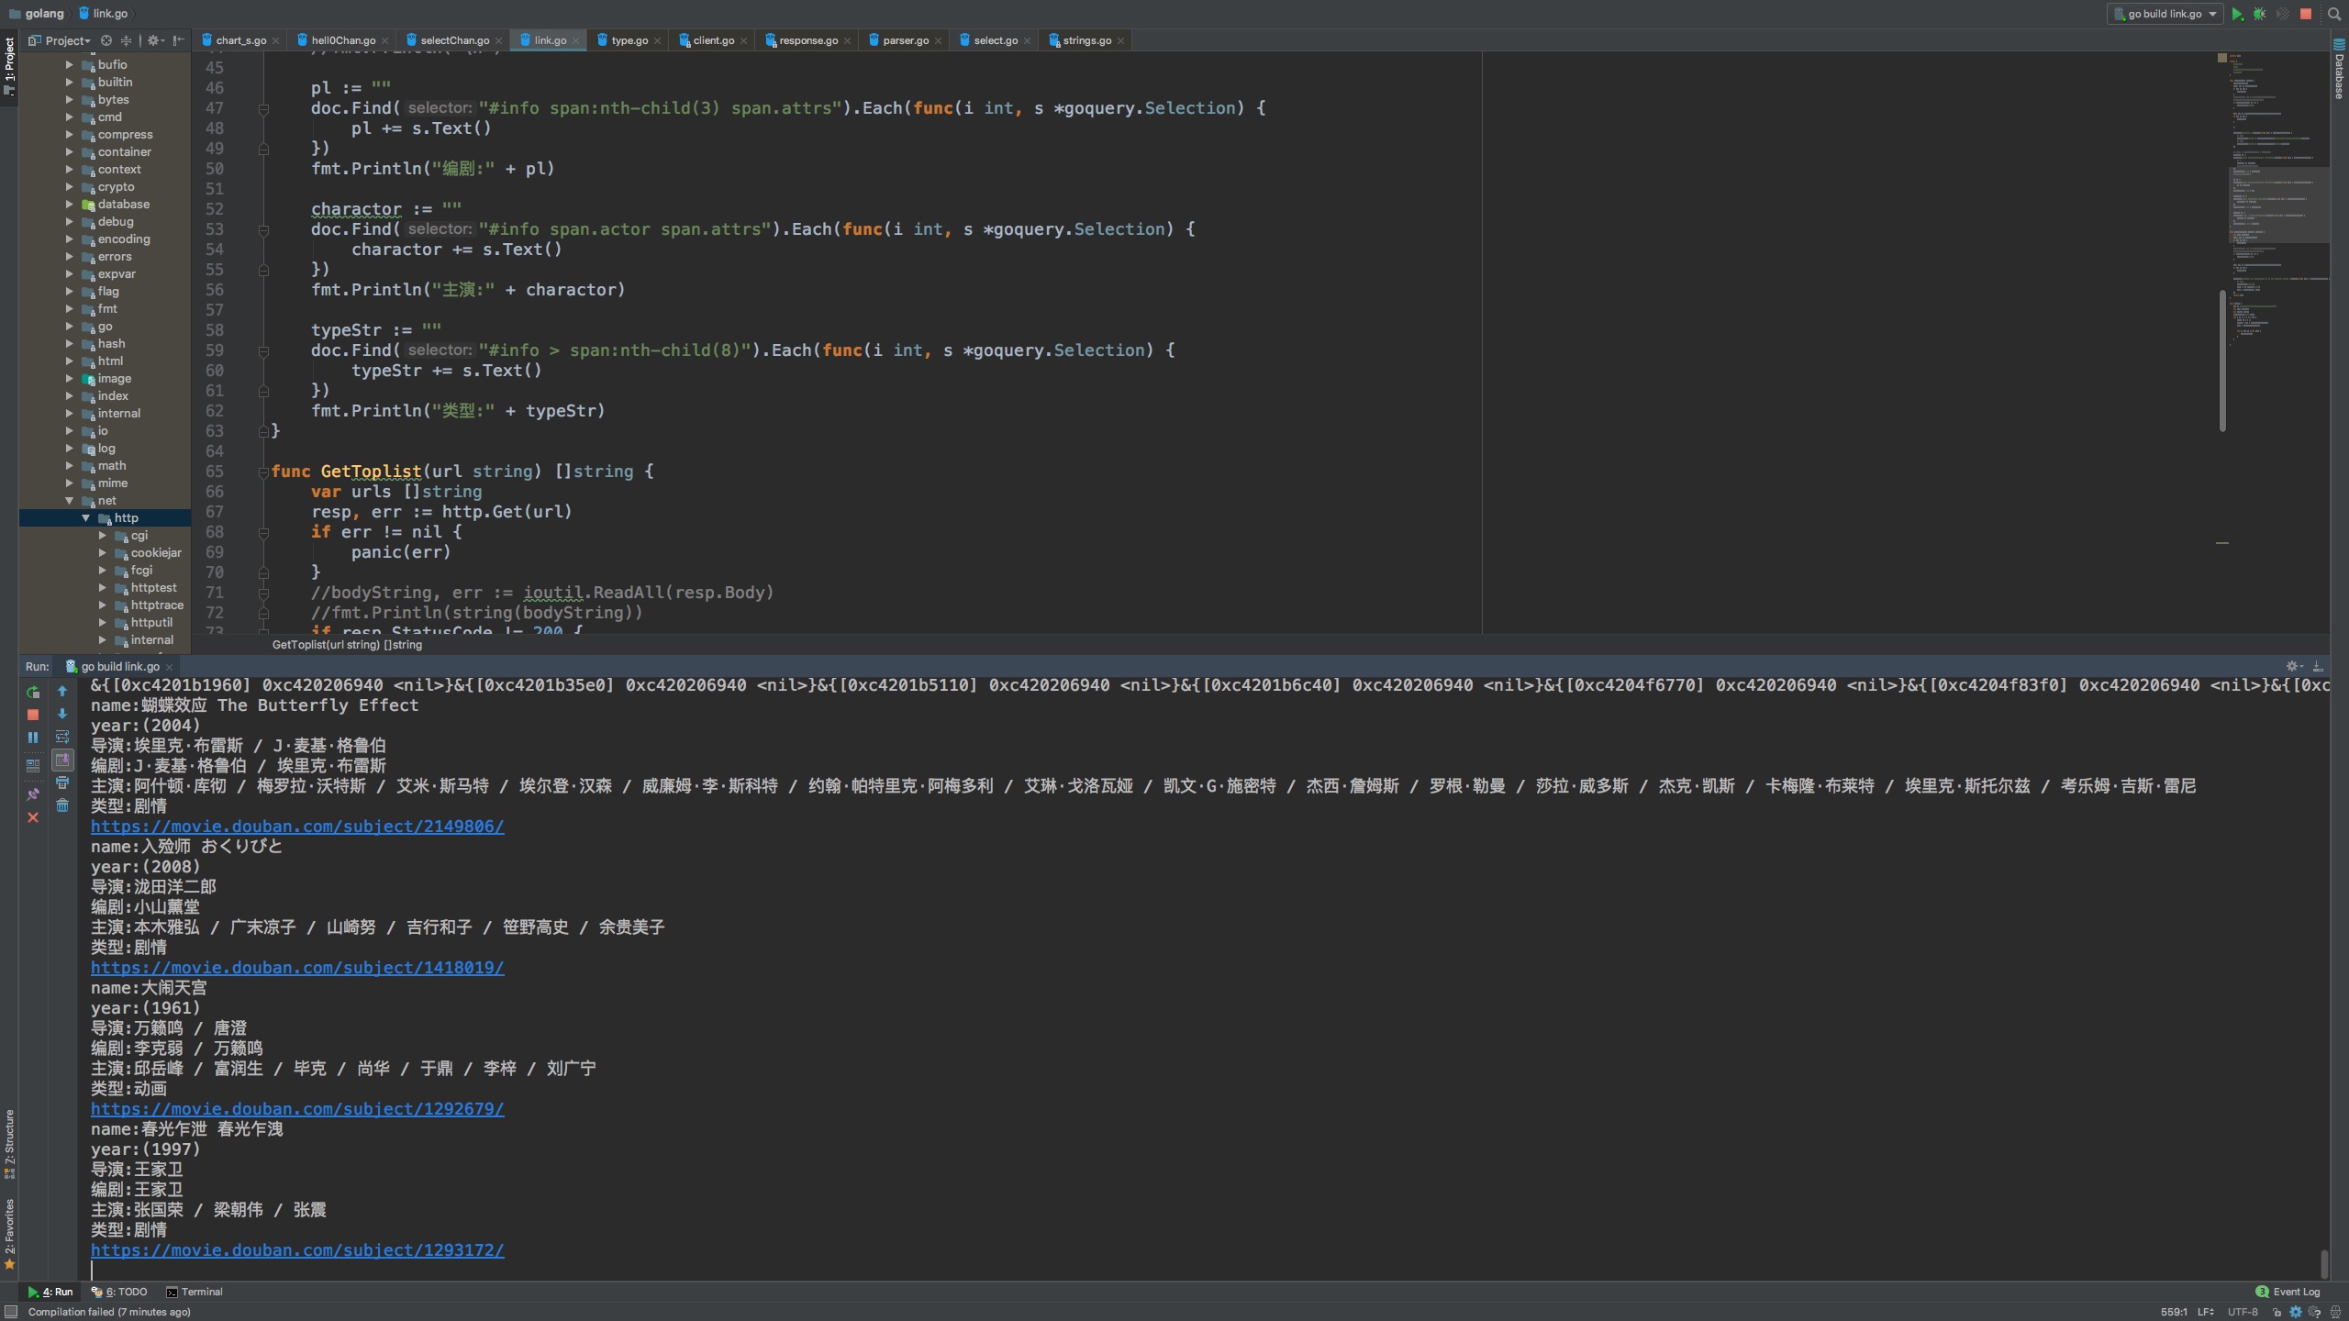Open Search Everywhere magnifier
Screen dimensions: 2349x1321
tap(2333, 14)
